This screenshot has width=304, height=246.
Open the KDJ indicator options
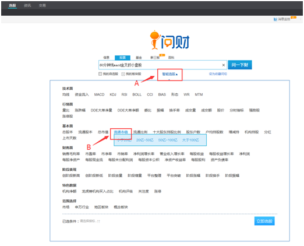[113, 94]
